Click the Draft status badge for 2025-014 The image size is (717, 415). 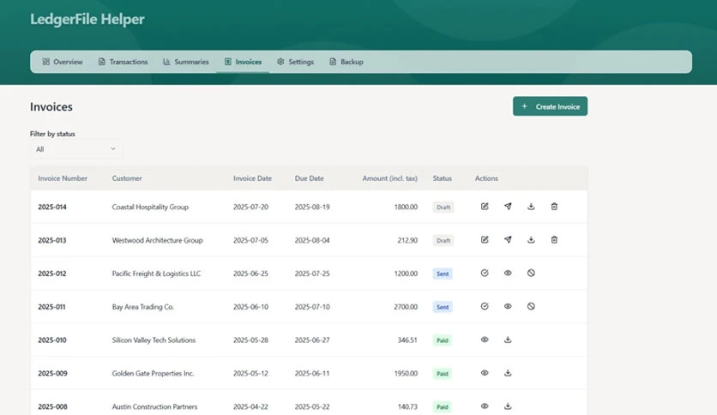[443, 207]
